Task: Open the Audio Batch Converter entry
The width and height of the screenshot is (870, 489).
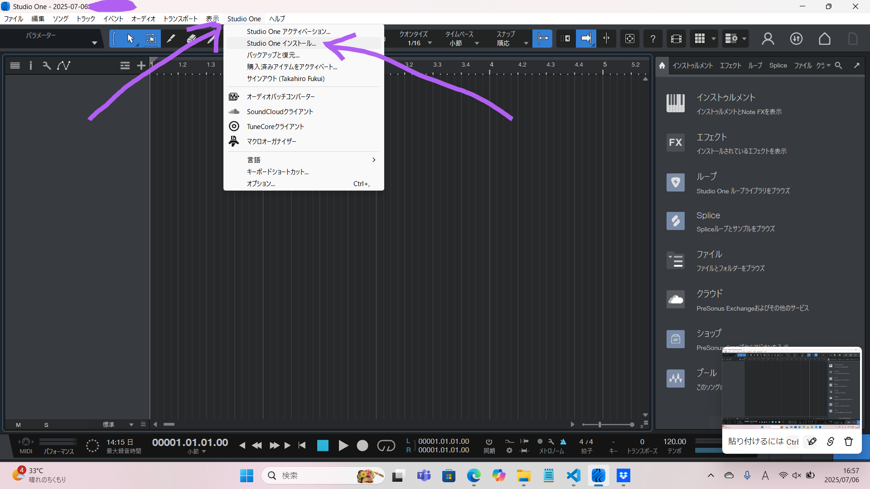Action: pyautogui.click(x=280, y=96)
